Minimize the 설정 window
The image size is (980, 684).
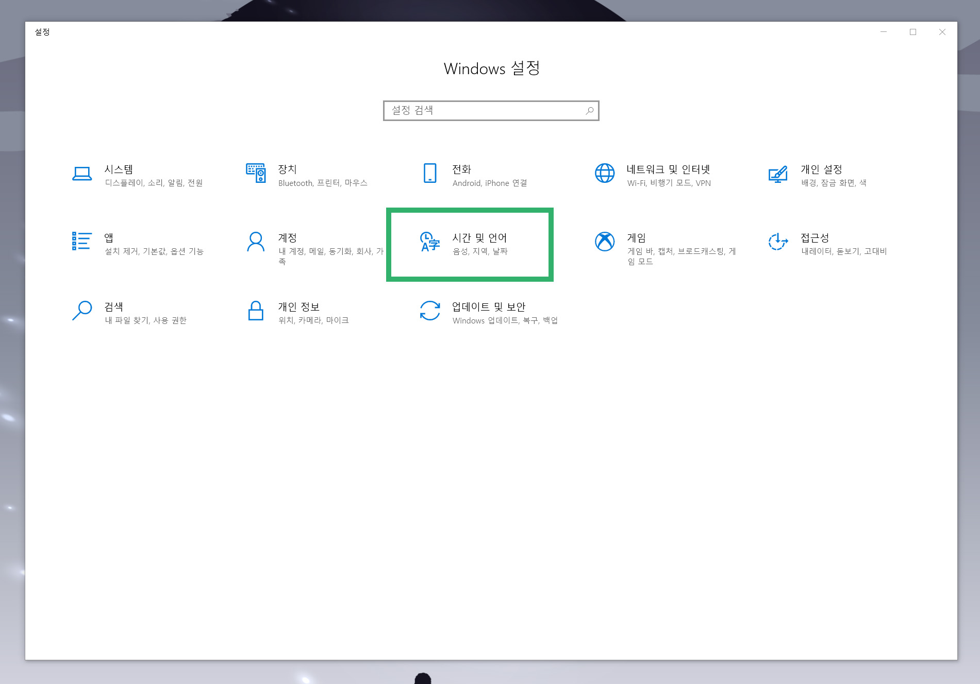point(884,32)
